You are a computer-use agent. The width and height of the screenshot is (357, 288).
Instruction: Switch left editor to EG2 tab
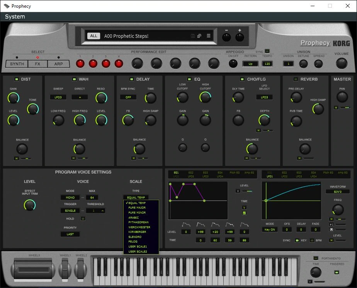[x=191, y=173]
